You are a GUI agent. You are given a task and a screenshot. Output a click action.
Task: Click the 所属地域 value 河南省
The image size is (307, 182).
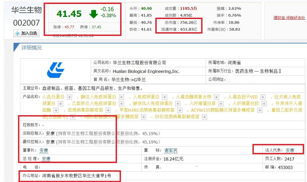tap(234, 63)
